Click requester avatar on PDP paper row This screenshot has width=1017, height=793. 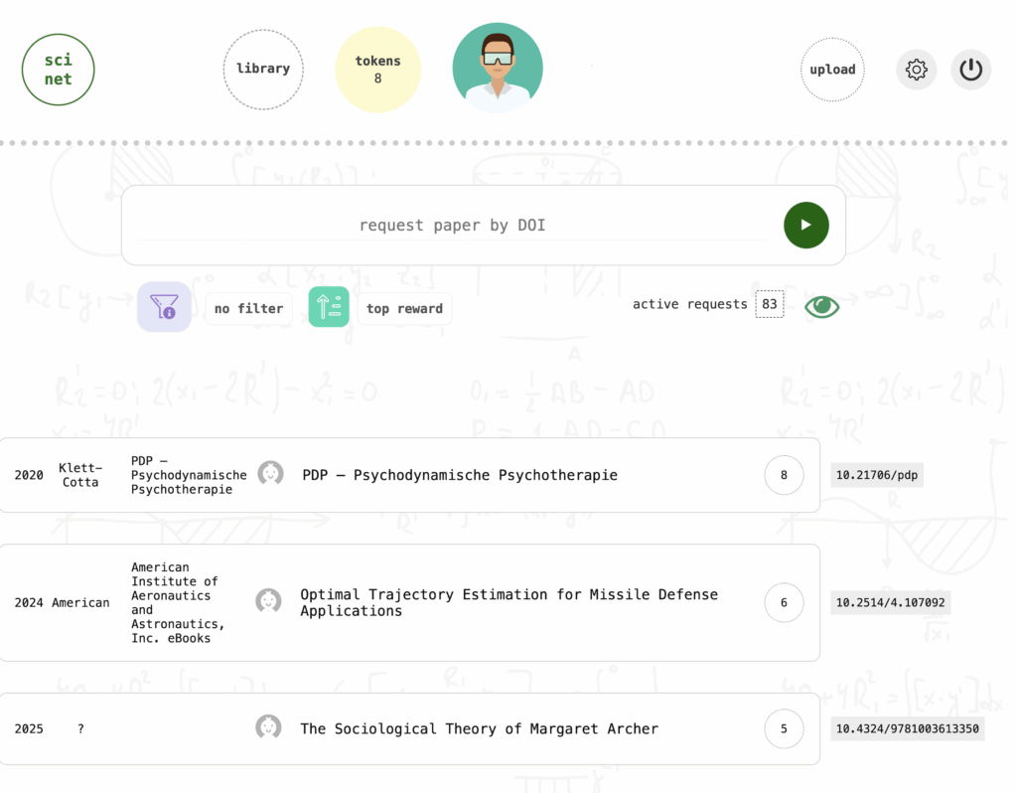coord(270,473)
